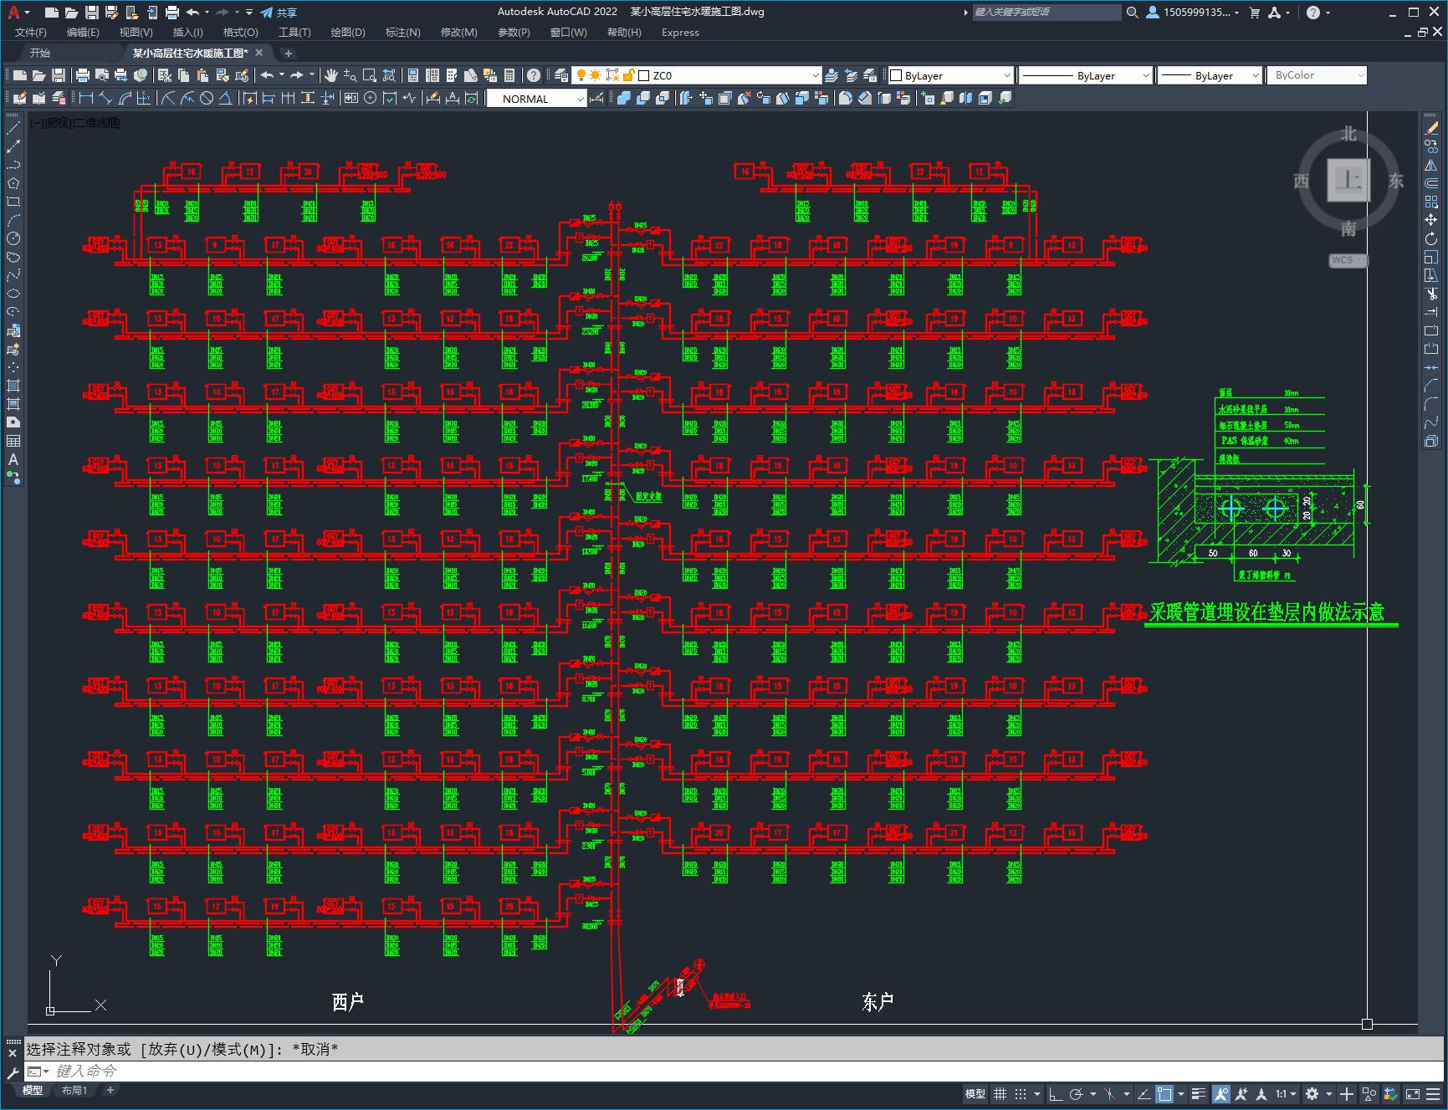Toggle Ortho mode in the status bar
1448x1110 pixels.
pyautogui.click(x=1055, y=1093)
